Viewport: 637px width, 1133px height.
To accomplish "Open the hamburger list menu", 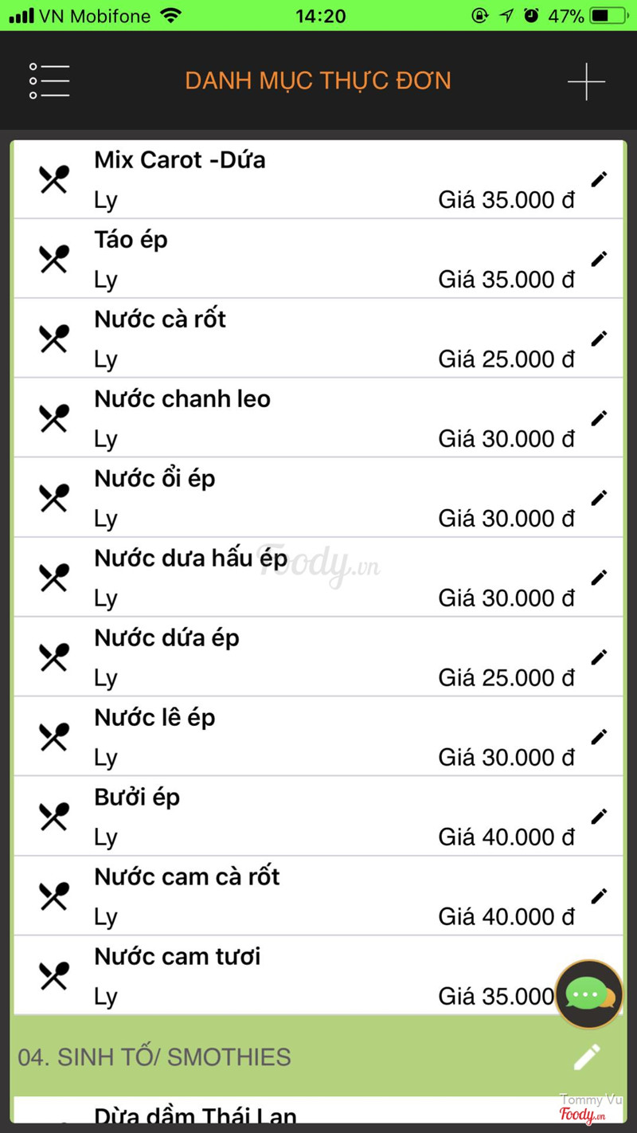I will click(x=49, y=81).
